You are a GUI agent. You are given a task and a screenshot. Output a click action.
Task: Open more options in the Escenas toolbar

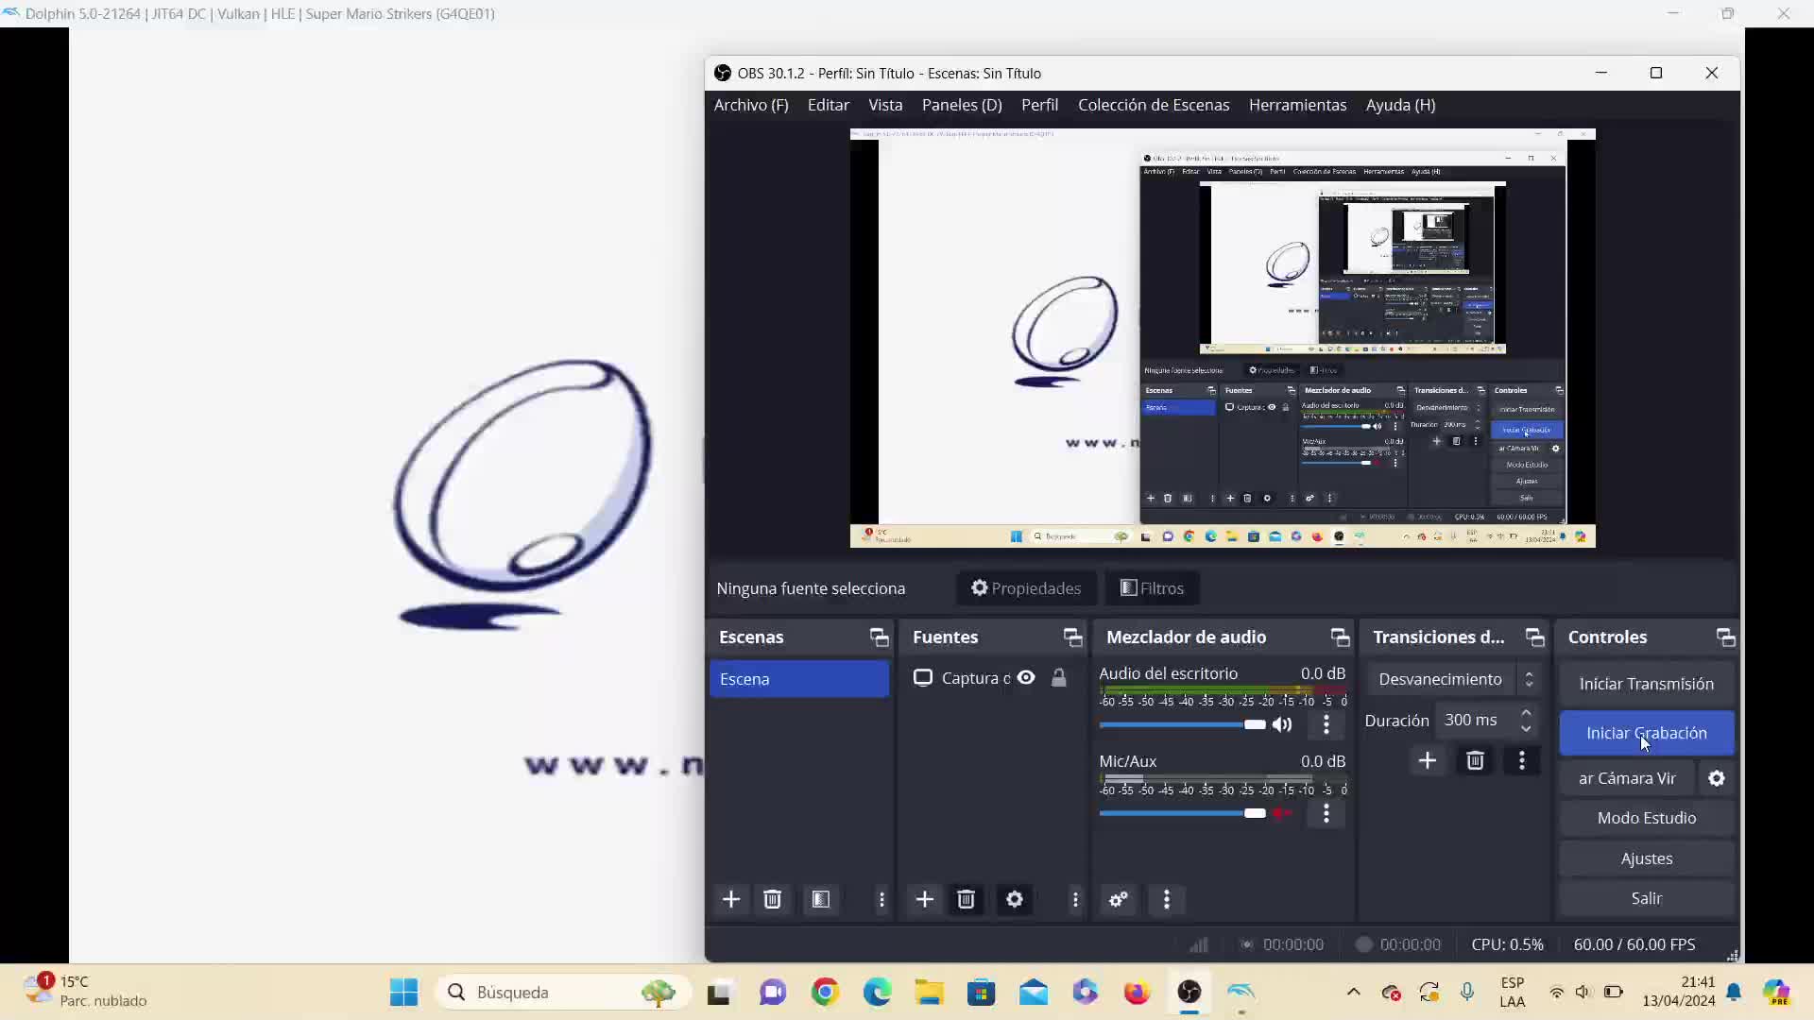pyautogui.click(x=881, y=899)
